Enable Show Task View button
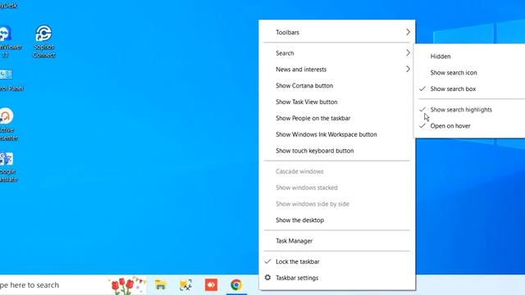 coord(337,102)
